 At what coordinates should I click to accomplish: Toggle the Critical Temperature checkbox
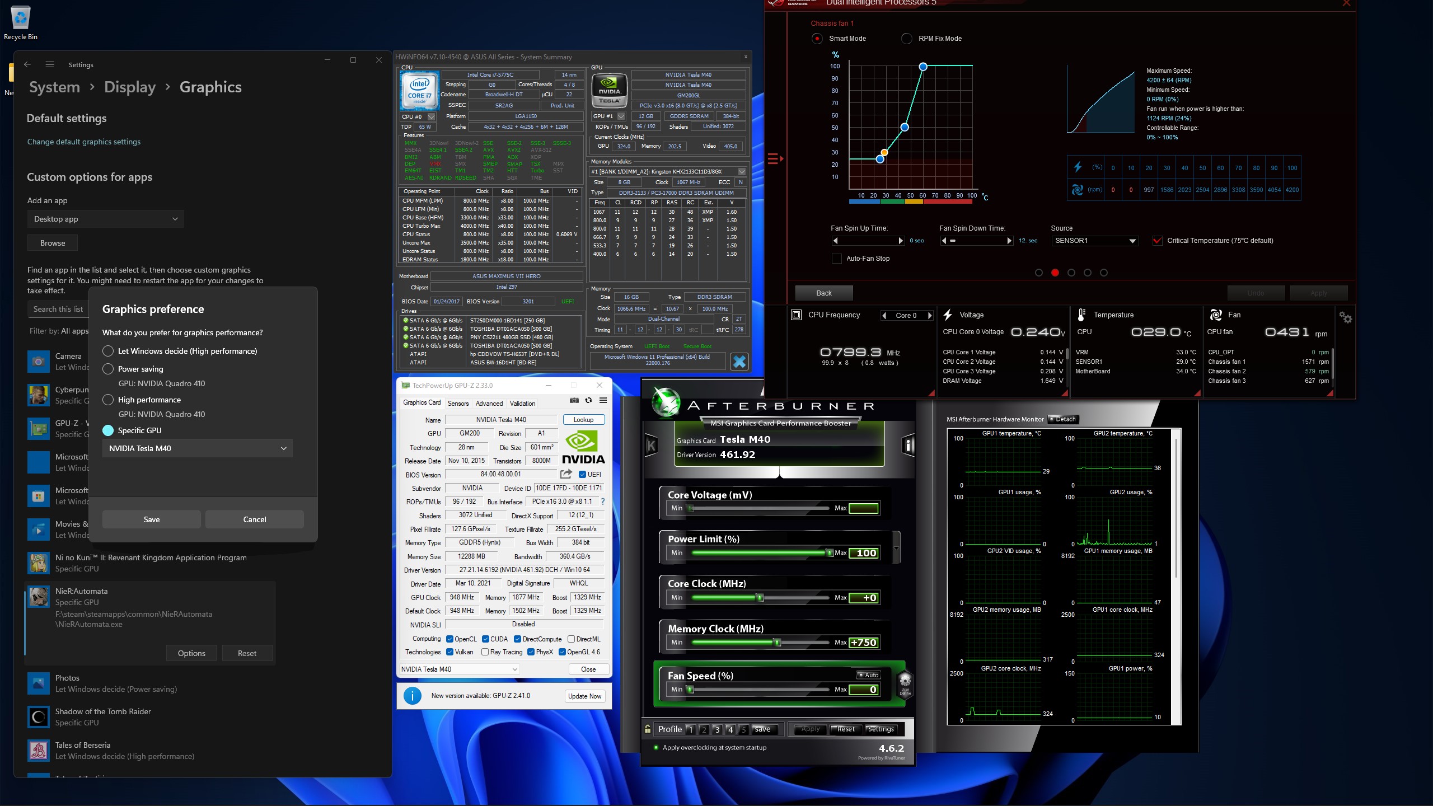(1157, 241)
